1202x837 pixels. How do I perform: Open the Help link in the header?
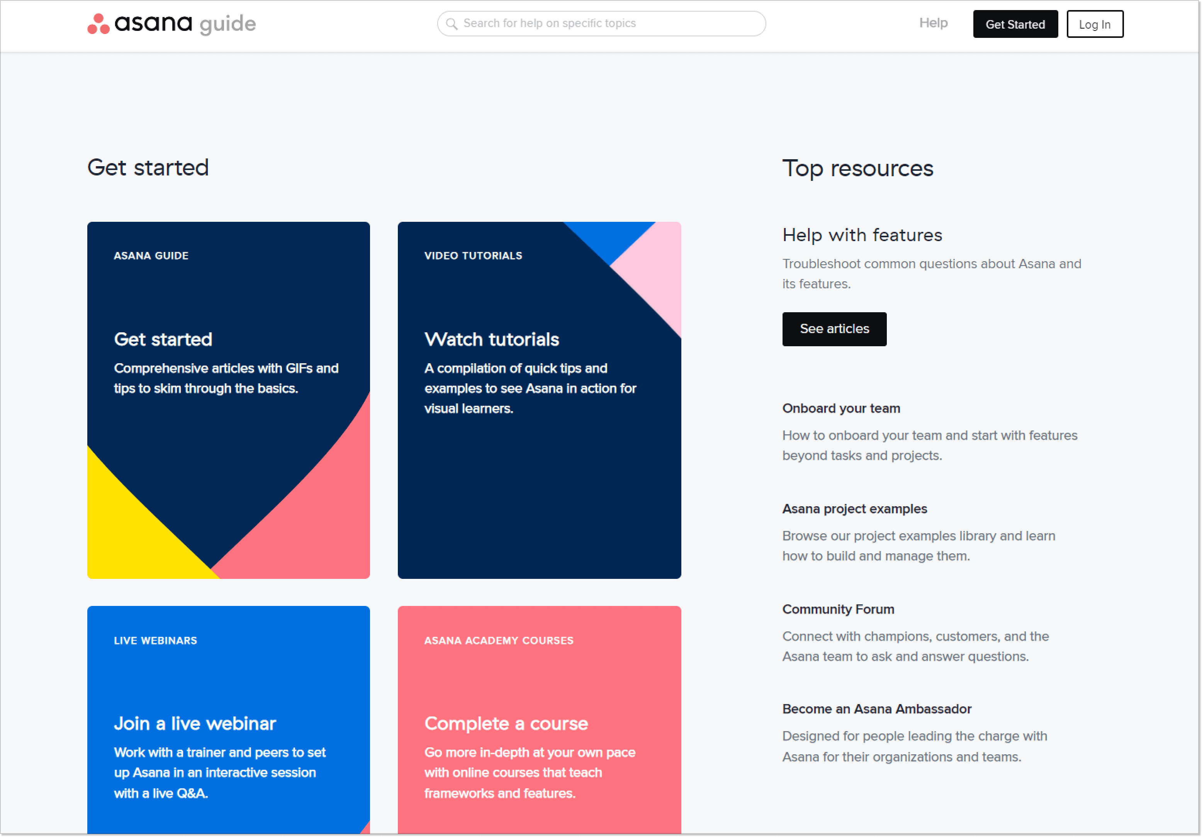[x=933, y=23]
